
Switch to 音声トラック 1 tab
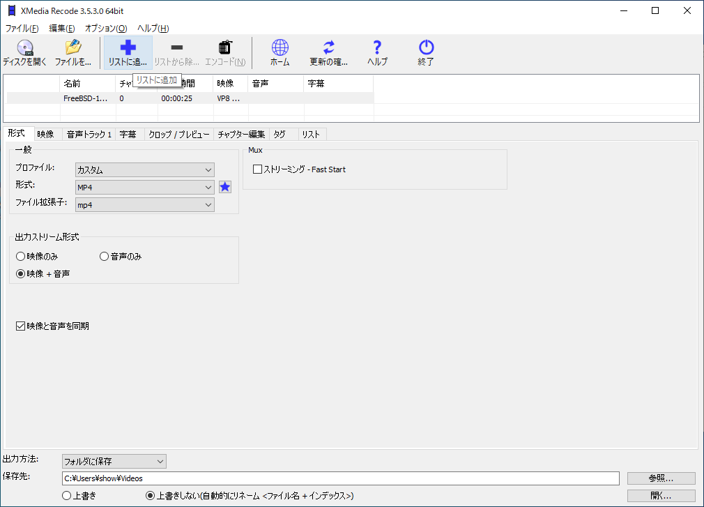pyautogui.click(x=89, y=135)
